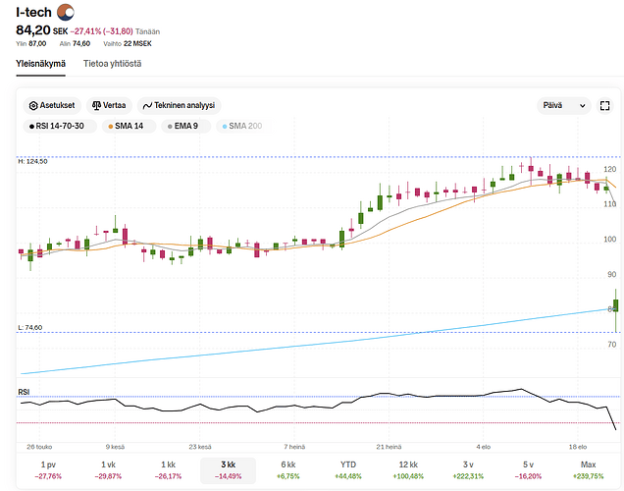Switch to 12 kk period
Screen dimensions: 624x491
(x=408, y=469)
